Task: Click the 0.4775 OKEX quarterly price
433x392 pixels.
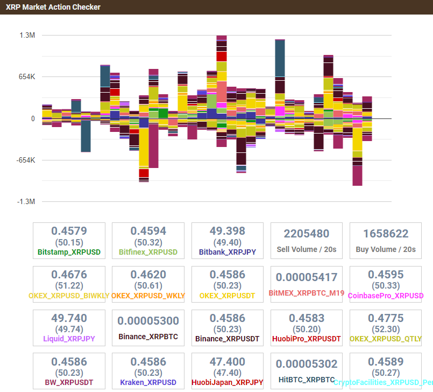Action: [386, 318]
